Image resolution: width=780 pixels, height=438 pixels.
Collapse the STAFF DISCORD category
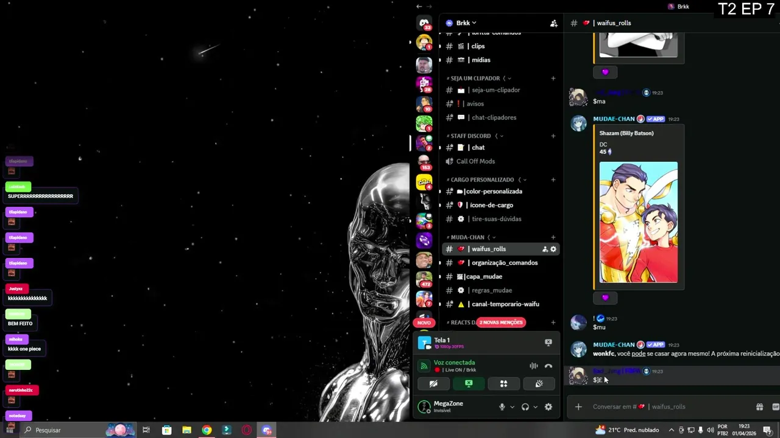click(x=471, y=136)
